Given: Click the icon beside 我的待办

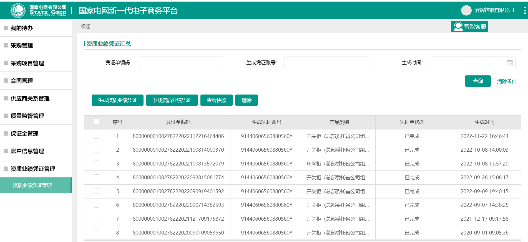Looking at the screenshot, I should [6, 28].
